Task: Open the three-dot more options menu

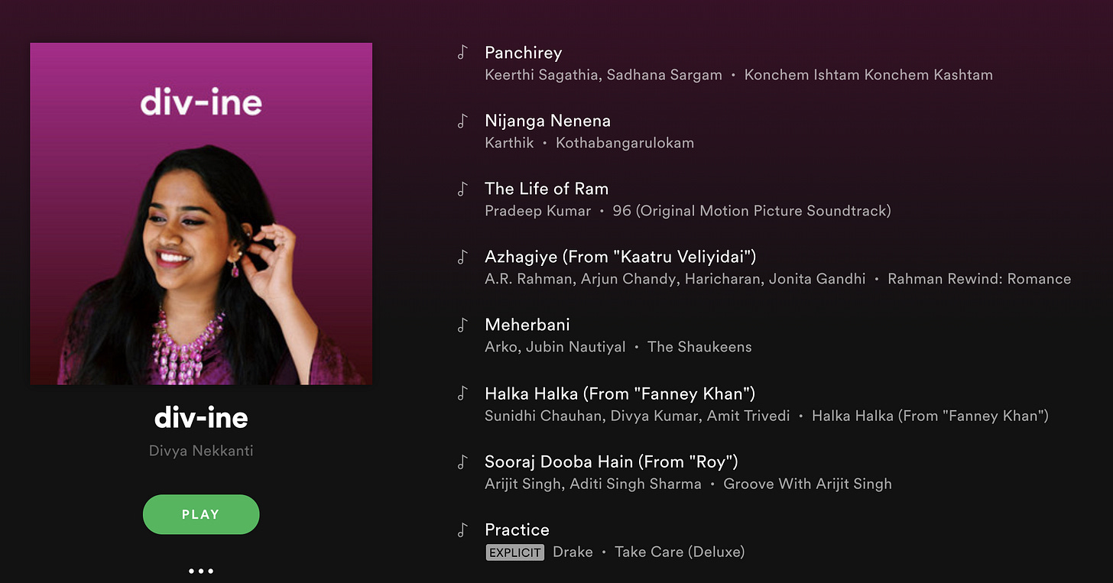Action: click(x=201, y=571)
